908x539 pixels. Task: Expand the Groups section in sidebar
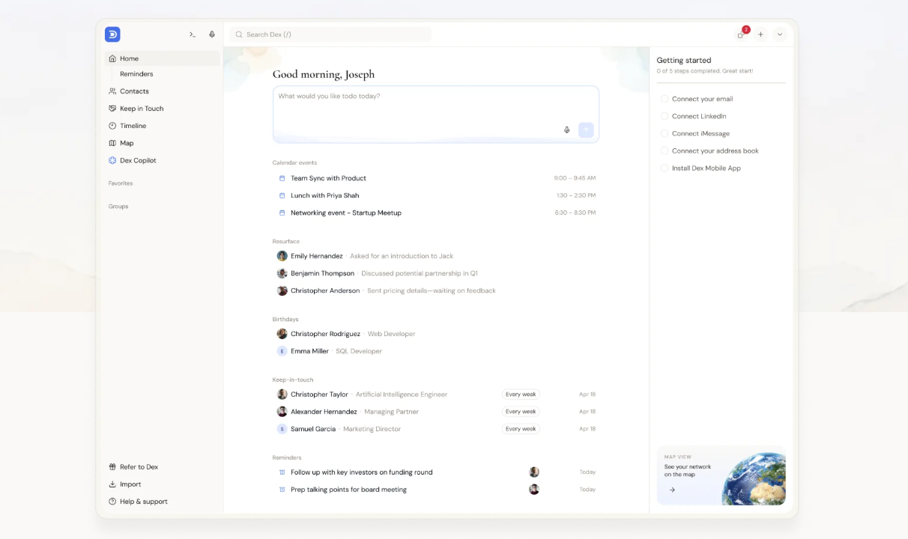(x=118, y=207)
